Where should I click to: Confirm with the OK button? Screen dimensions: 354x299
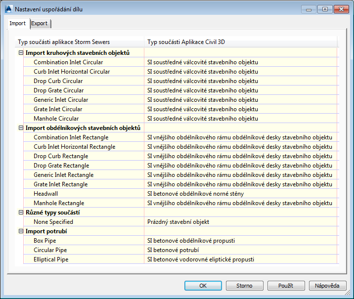coord(203,286)
